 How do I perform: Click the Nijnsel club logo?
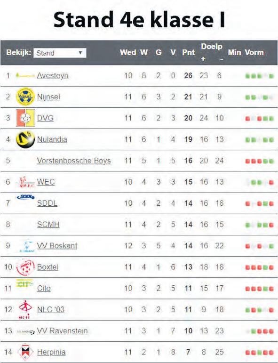click(25, 97)
